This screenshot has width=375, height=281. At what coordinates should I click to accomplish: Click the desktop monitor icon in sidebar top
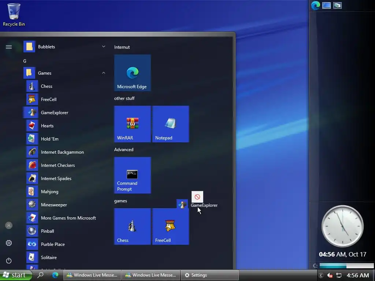pos(326,5)
